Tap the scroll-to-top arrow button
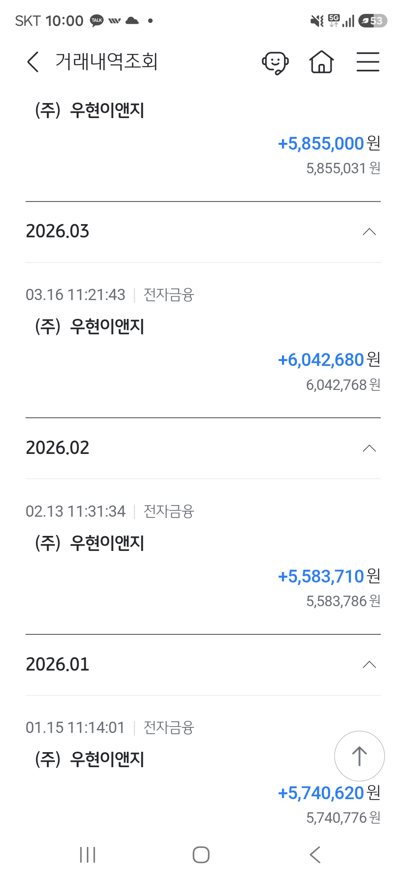Image resolution: width=406 pixels, height=880 pixels. [359, 756]
